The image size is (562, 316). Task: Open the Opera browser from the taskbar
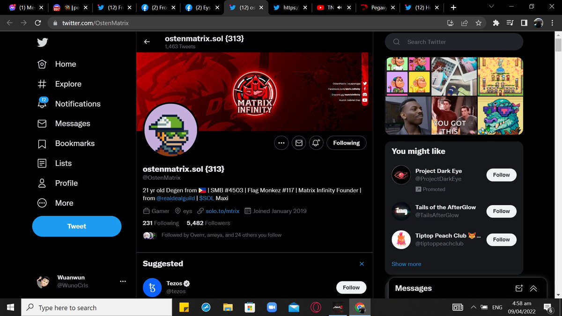(316, 308)
